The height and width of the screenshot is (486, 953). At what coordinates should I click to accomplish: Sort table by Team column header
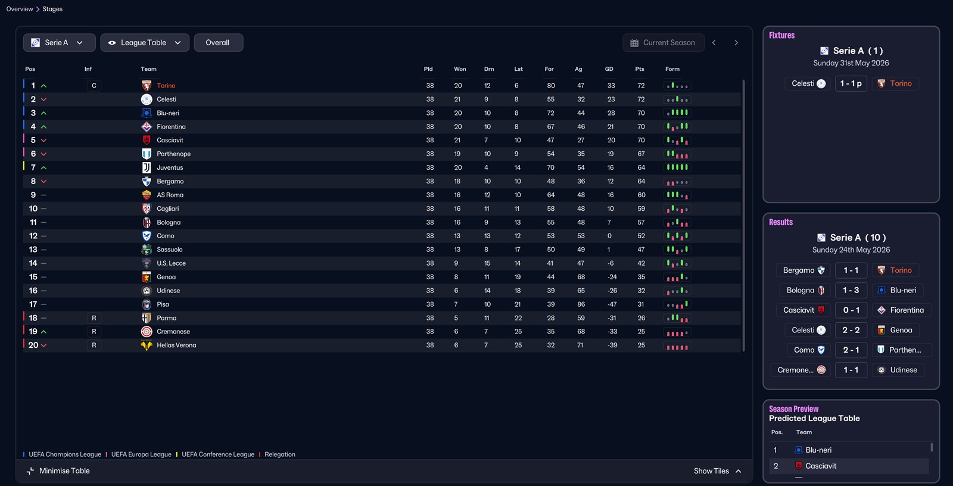coord(149,69)
